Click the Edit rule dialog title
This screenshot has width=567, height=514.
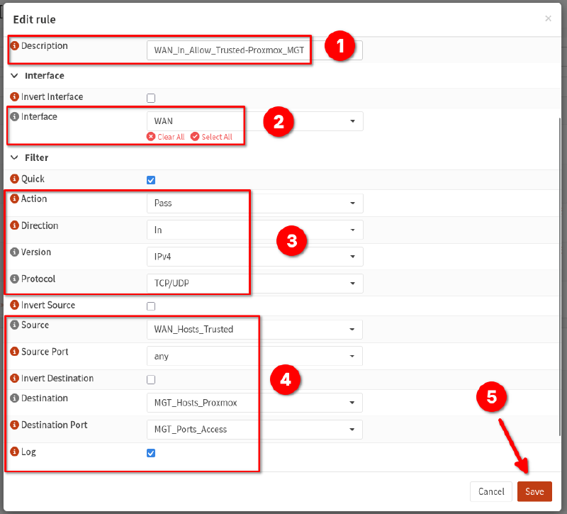(x=34, y=20)
